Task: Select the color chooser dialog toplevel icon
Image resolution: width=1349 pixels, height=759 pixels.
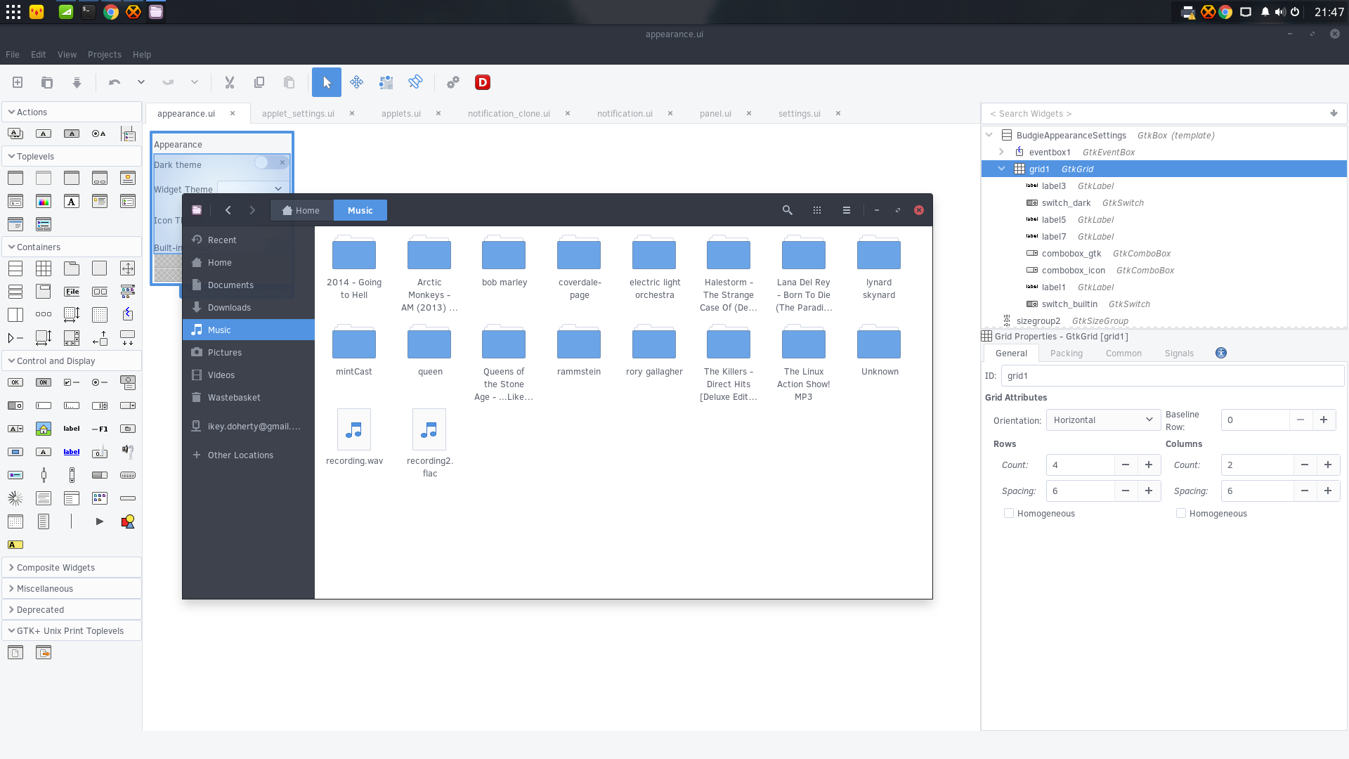Action: point(44,202)
